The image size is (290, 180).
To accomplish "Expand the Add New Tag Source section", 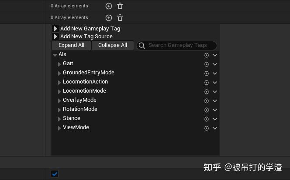I will [x=55, y=37].
